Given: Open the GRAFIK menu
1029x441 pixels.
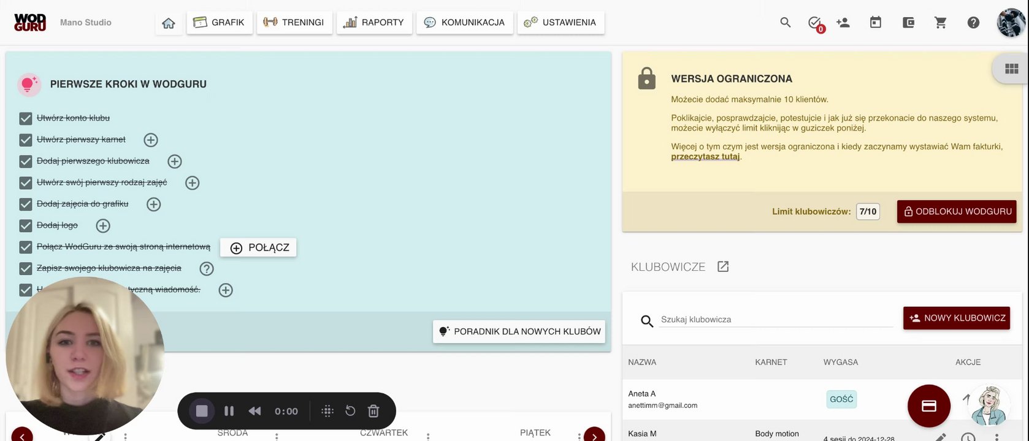Looking at the screenshot, I should click(x=220, y=23).
